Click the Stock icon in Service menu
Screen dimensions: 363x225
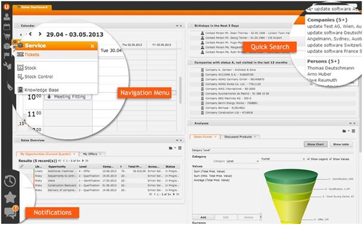20,67
